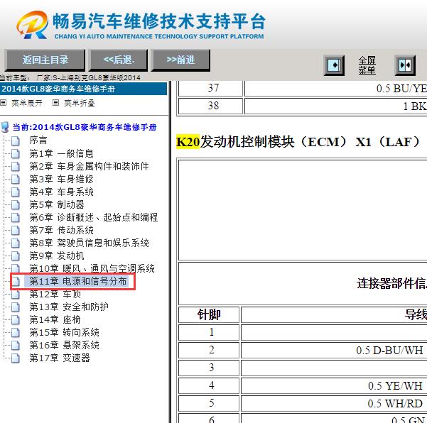Click highlighted K20 in ECM heading

click(x=188, y=142)
